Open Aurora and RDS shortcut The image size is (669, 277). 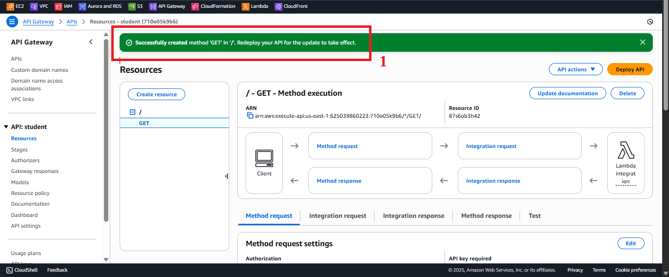pos(100,6)
